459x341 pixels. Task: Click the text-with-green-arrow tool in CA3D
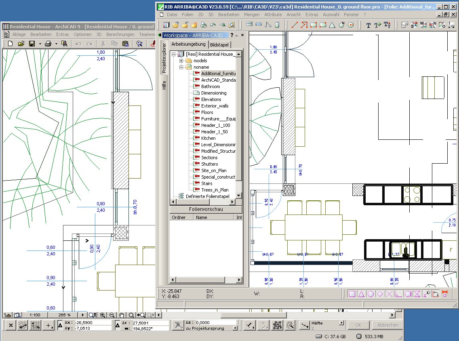click(378, 25)
